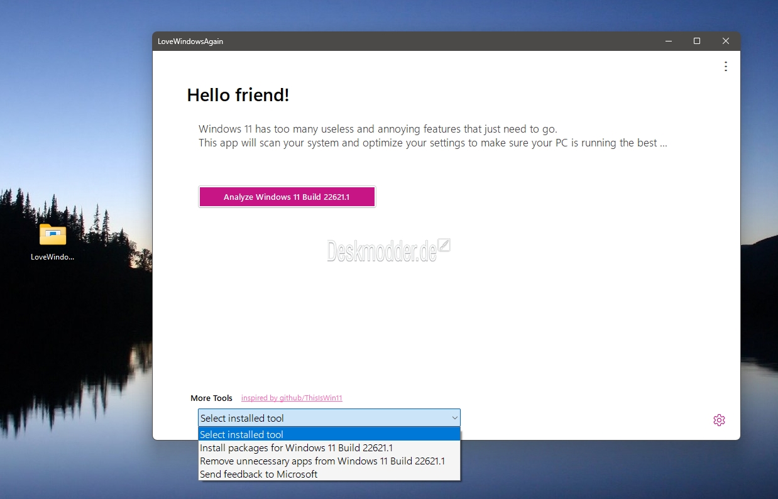The height and width of the screenshot is (499, 778).
Task: Click the More Tools label
Action: pos(211,398)
